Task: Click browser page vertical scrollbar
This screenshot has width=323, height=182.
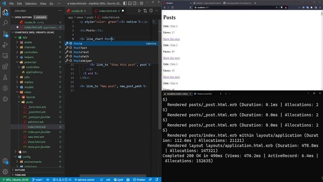Action: pos(321,50)
